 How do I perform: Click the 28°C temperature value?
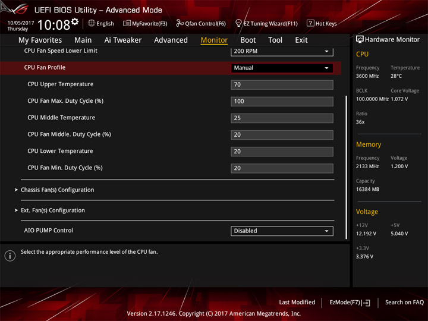tap(396, 76)
